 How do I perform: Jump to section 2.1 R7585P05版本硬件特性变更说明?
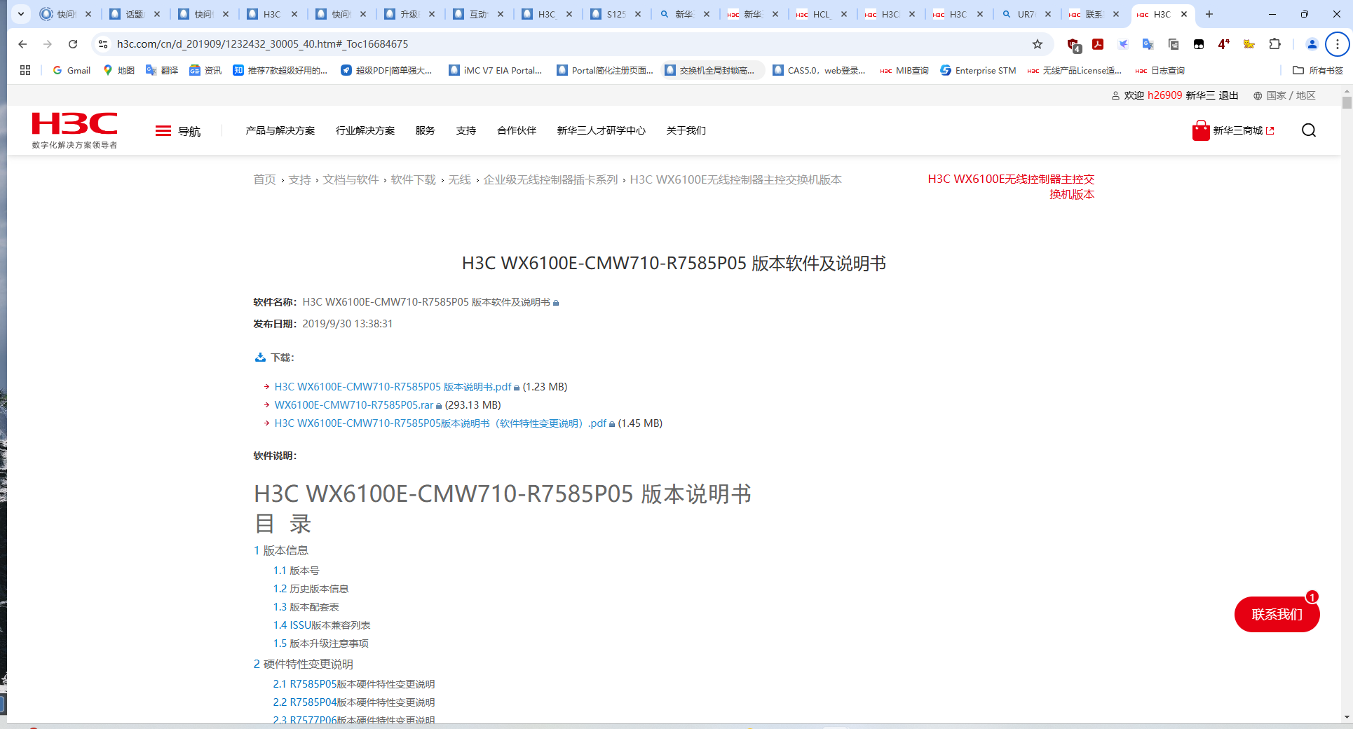(x=354, y=684)
